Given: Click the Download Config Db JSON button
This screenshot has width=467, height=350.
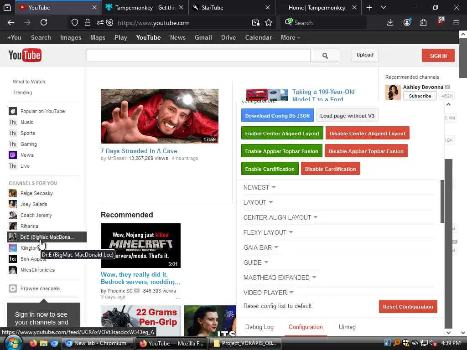Looking at the screenshot, I should [277, 116].
